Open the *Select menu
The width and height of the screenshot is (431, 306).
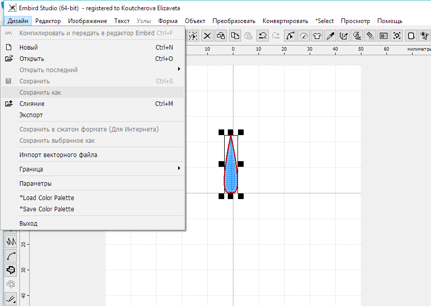pos(325,21)
